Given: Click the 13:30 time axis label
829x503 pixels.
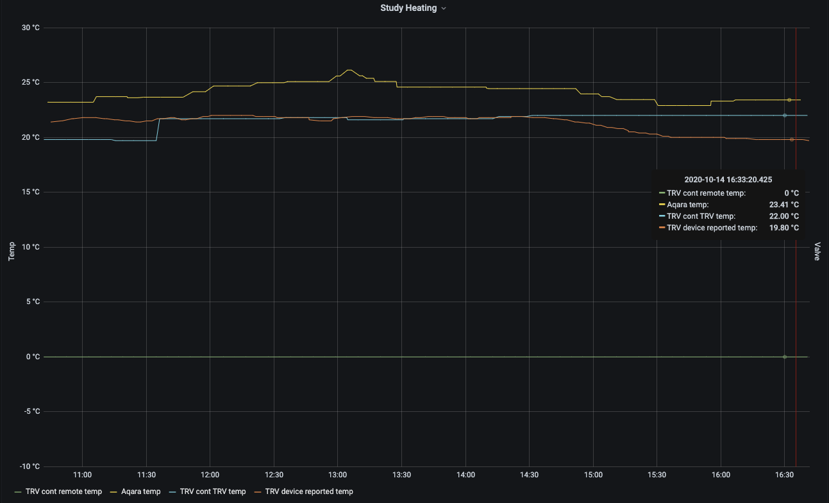Looking at the screenshot, I should tap(401, 475).
